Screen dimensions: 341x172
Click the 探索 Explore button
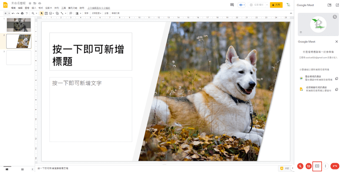285,168
